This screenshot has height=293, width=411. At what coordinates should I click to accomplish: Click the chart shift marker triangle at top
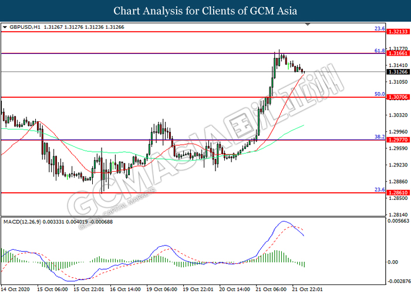click(308, 25)
